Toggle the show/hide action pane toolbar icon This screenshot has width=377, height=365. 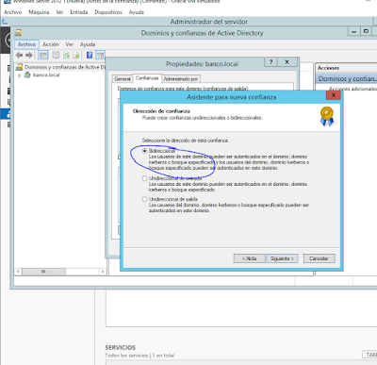pos(100,56)
